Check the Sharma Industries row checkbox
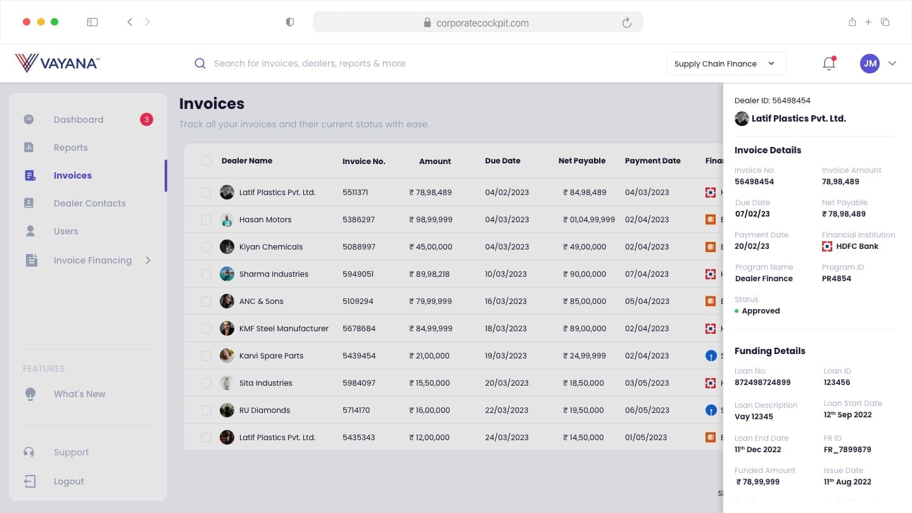 206,274
